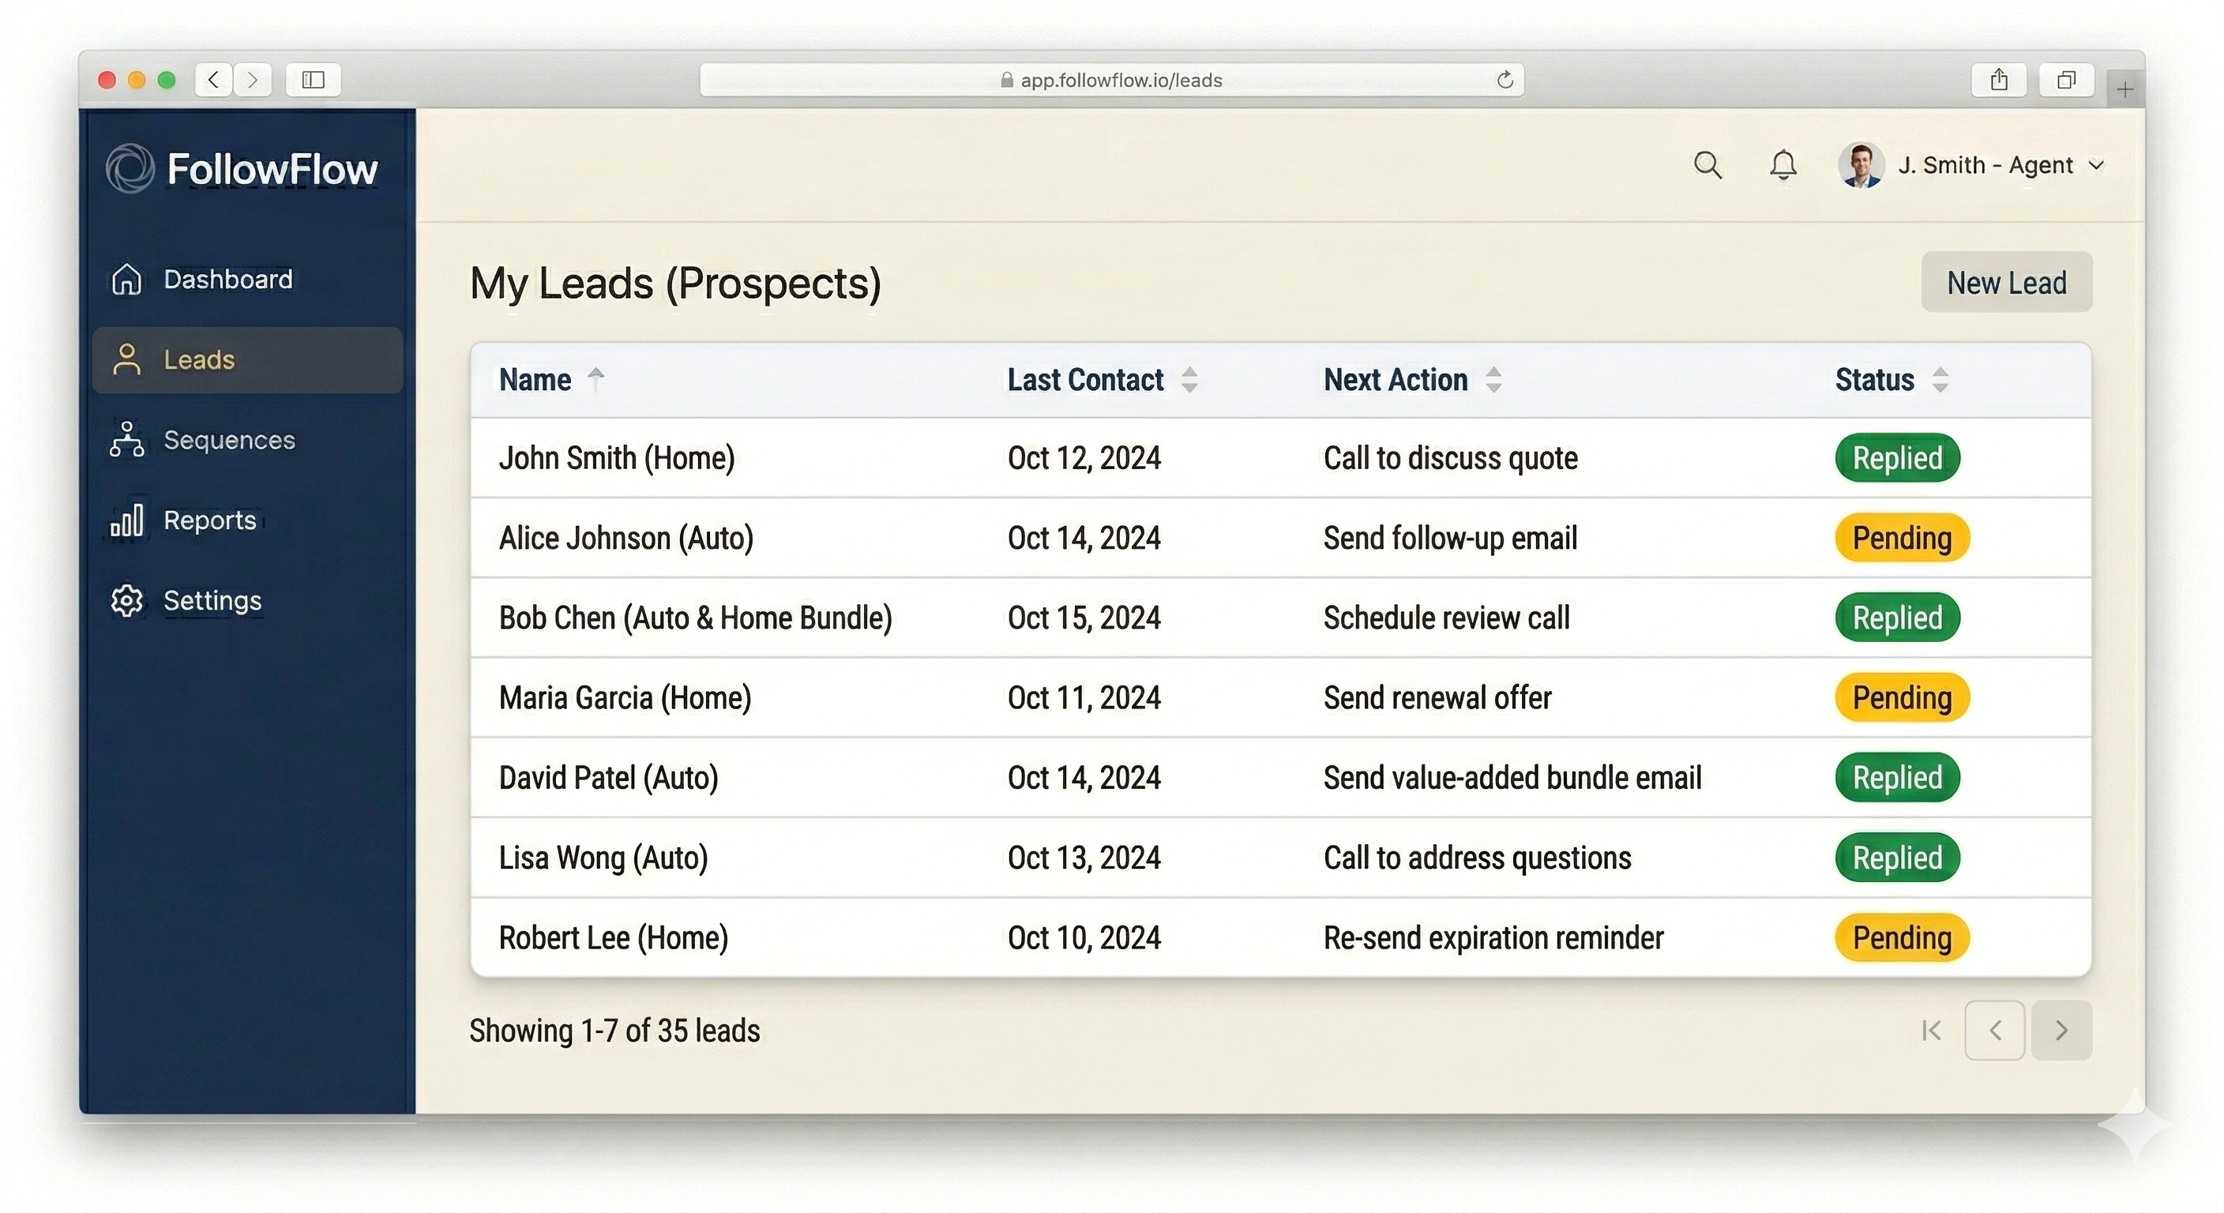
Task: Click the Oct 15, 2024 date cell
Action: pos(1084,618)
